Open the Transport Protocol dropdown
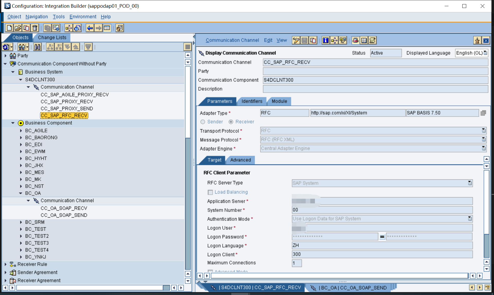The height and width of the screenshot is (295, 494). coord(484,131)
